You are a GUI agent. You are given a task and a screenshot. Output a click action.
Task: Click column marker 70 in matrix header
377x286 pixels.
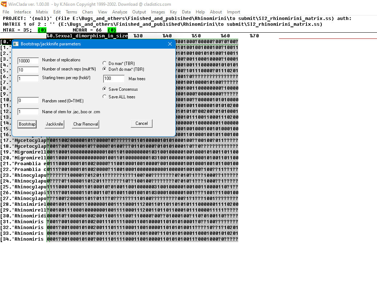[x=254, y=36]
